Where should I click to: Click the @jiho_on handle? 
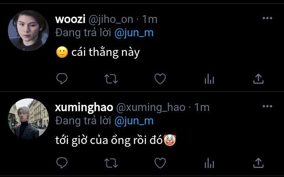(x=111, y=20)
